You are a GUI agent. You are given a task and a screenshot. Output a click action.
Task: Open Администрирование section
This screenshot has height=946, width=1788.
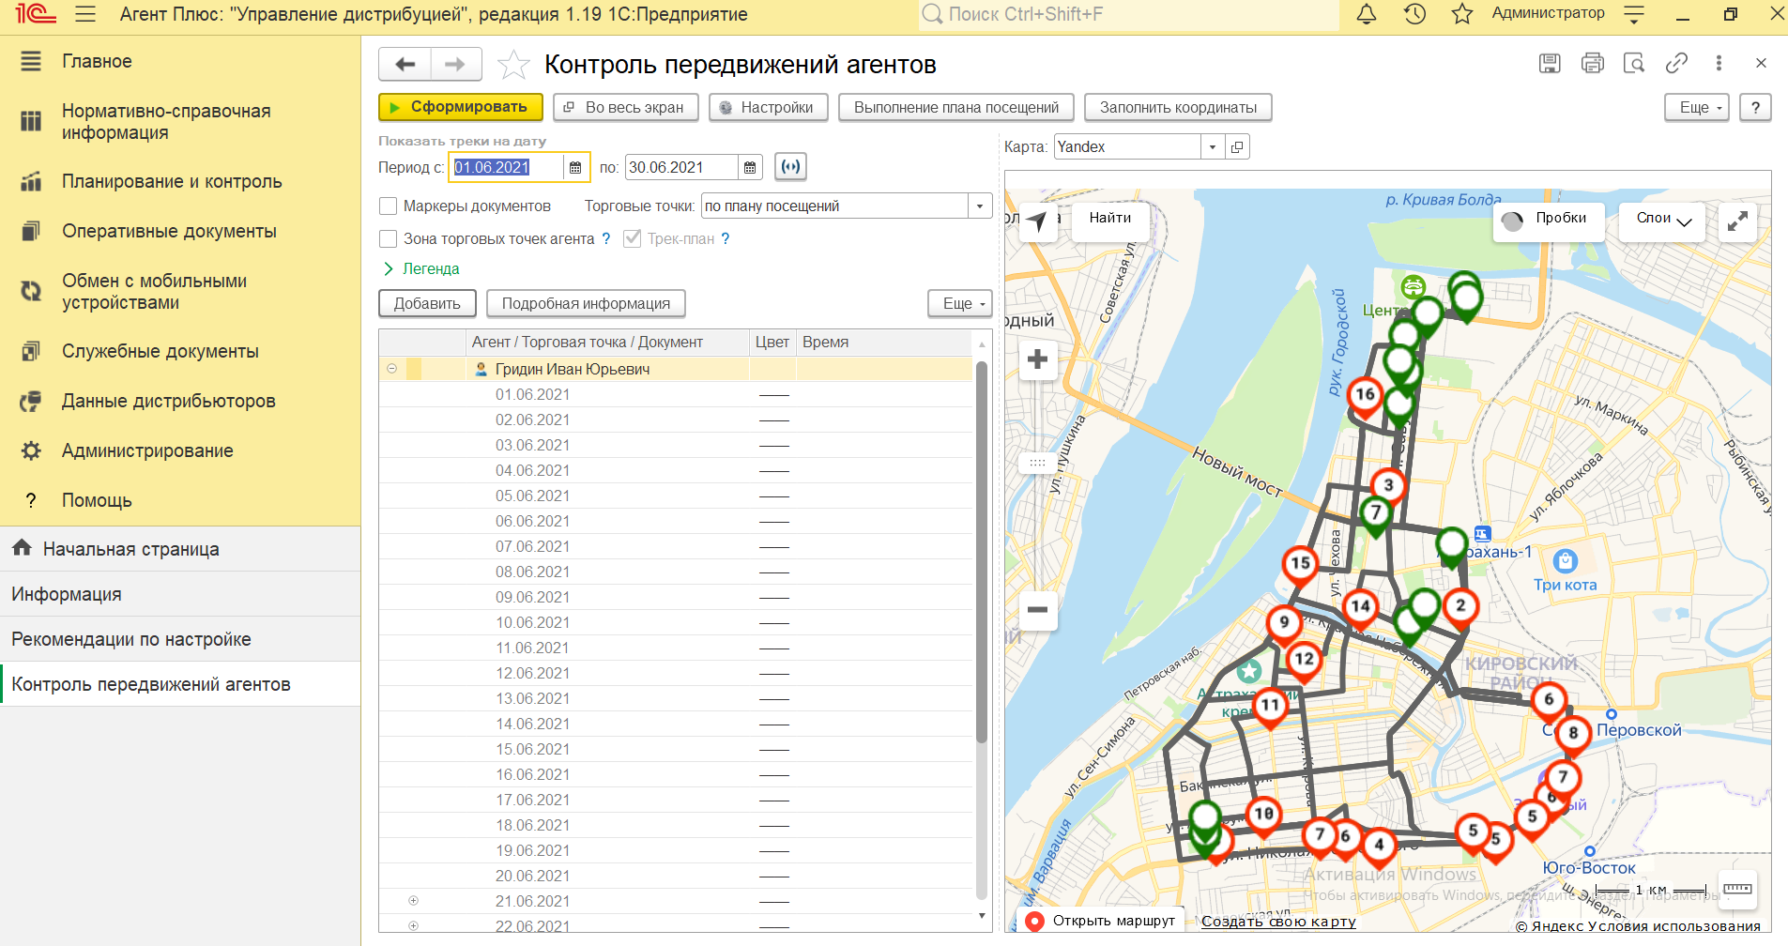click(147, 451)
